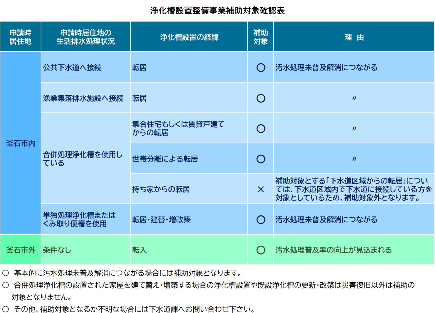
Task: Click the ditto mark in the 世帯分離による転居 row
Action: click(354, 159)
